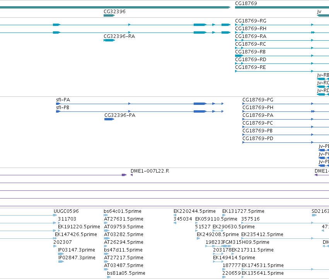Select EST AT09759.5prime

coord(124,227)
